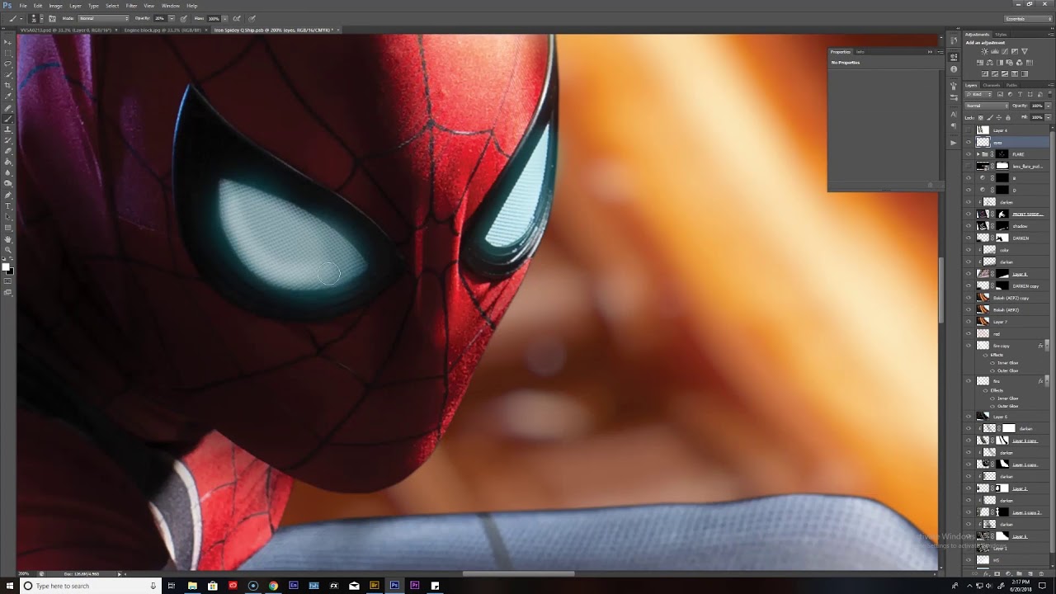Select the Quick Selection tool

click(8, 74)
